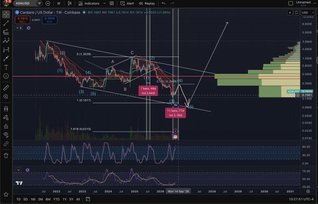Select the 5Y time range

click(72, 199)
